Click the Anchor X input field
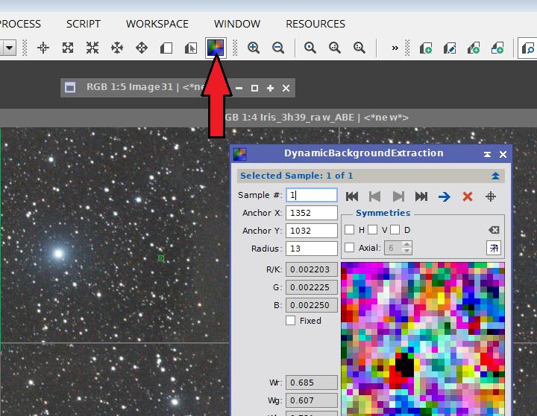The width and height of the screenshot is (537, 416). (312, 213)
